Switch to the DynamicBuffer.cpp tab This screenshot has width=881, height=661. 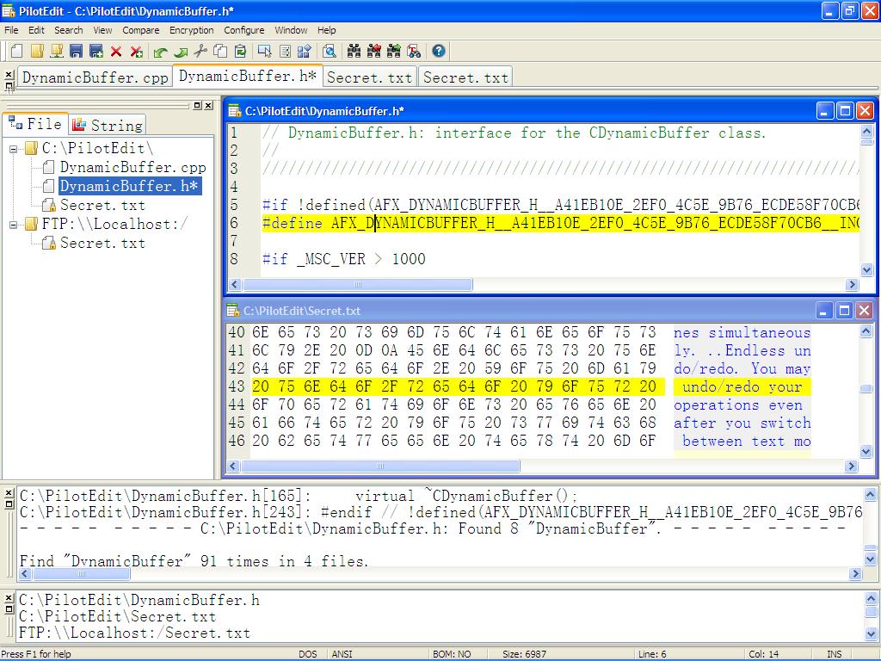click(95, 77)
